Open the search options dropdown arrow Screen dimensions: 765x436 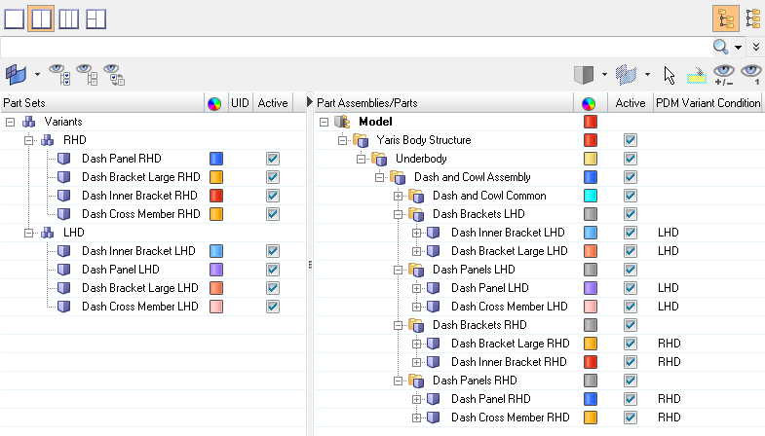click(739, 47)
